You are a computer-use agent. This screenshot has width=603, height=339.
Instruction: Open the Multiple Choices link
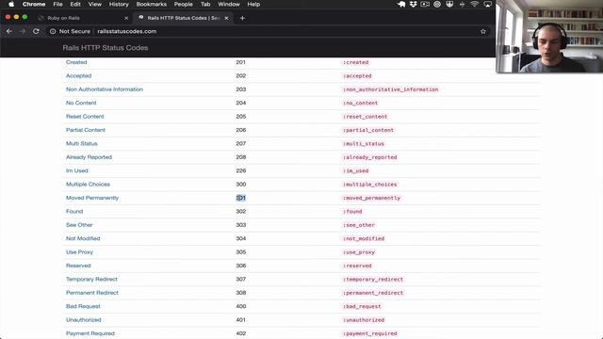coord(88,185)
